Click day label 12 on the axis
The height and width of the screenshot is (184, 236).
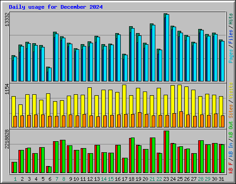(90, 179)
